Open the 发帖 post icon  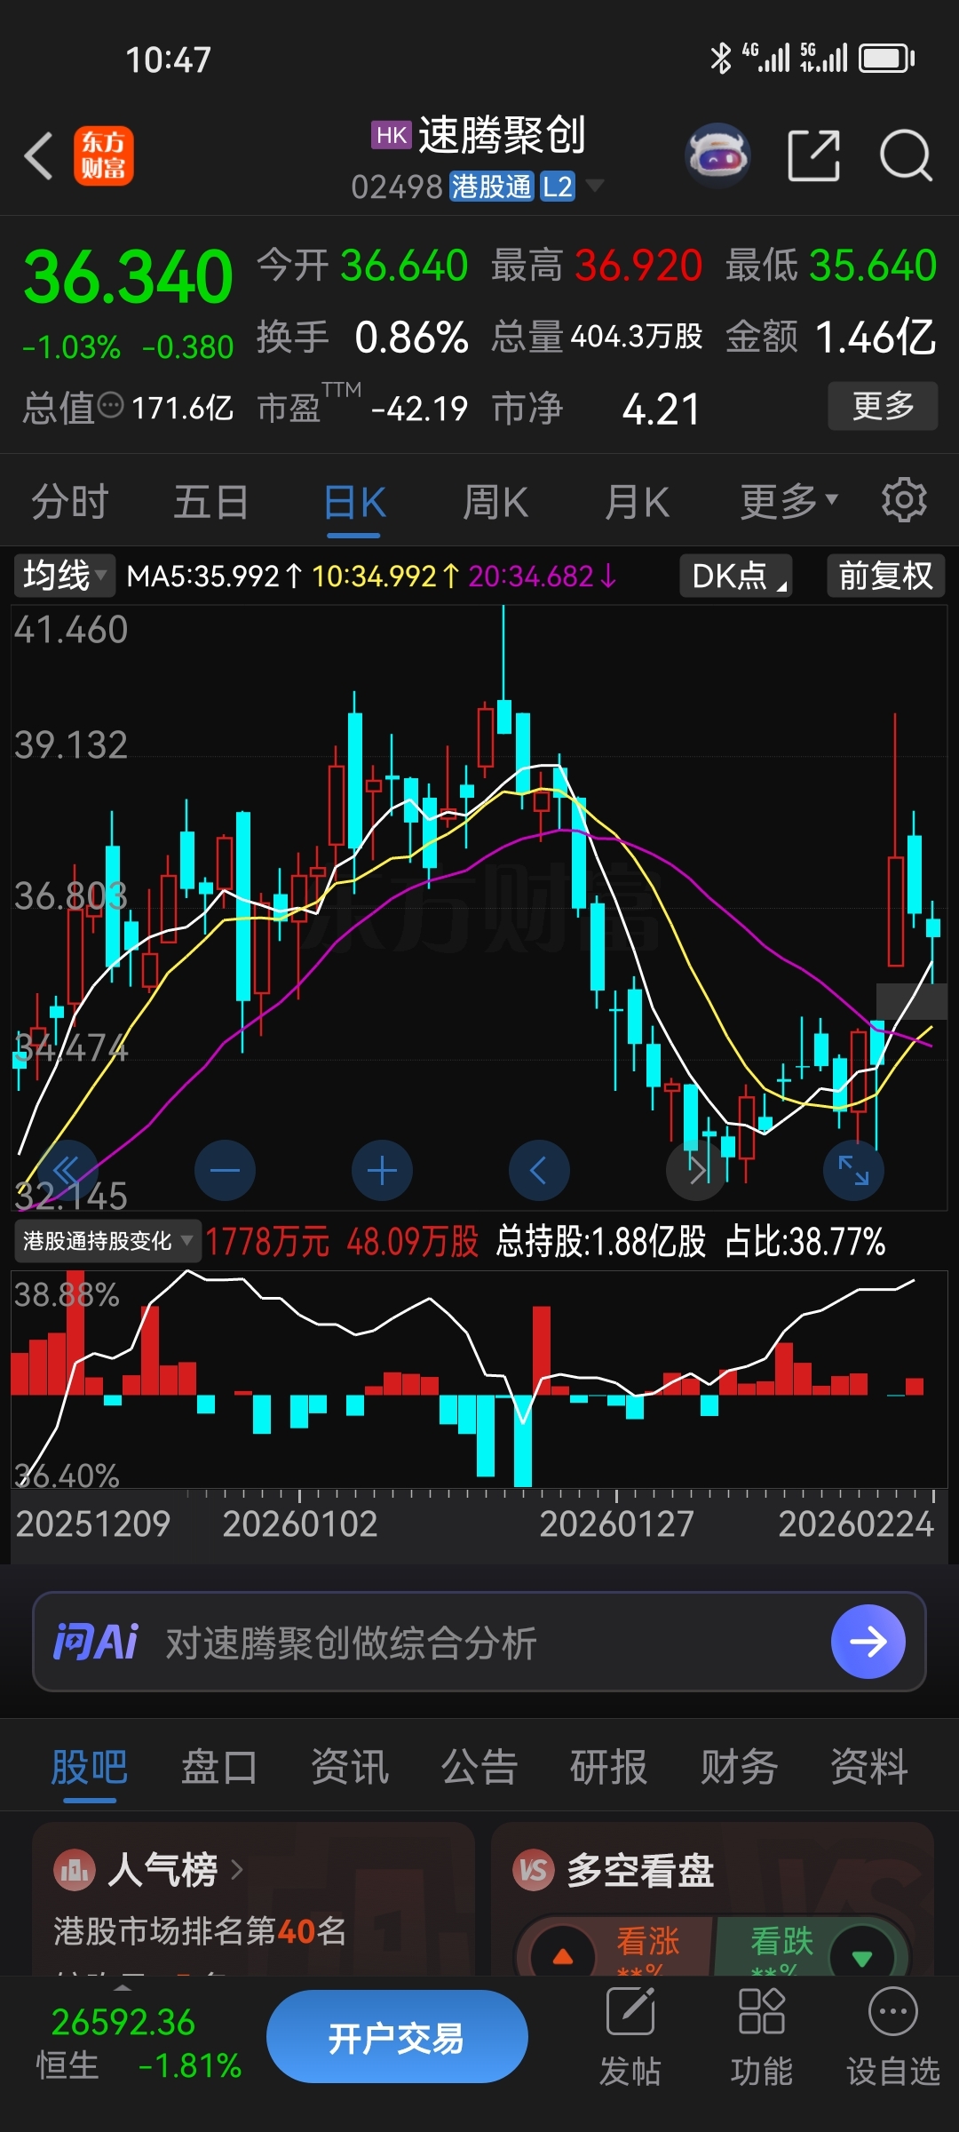click(x=630, y=2036)
